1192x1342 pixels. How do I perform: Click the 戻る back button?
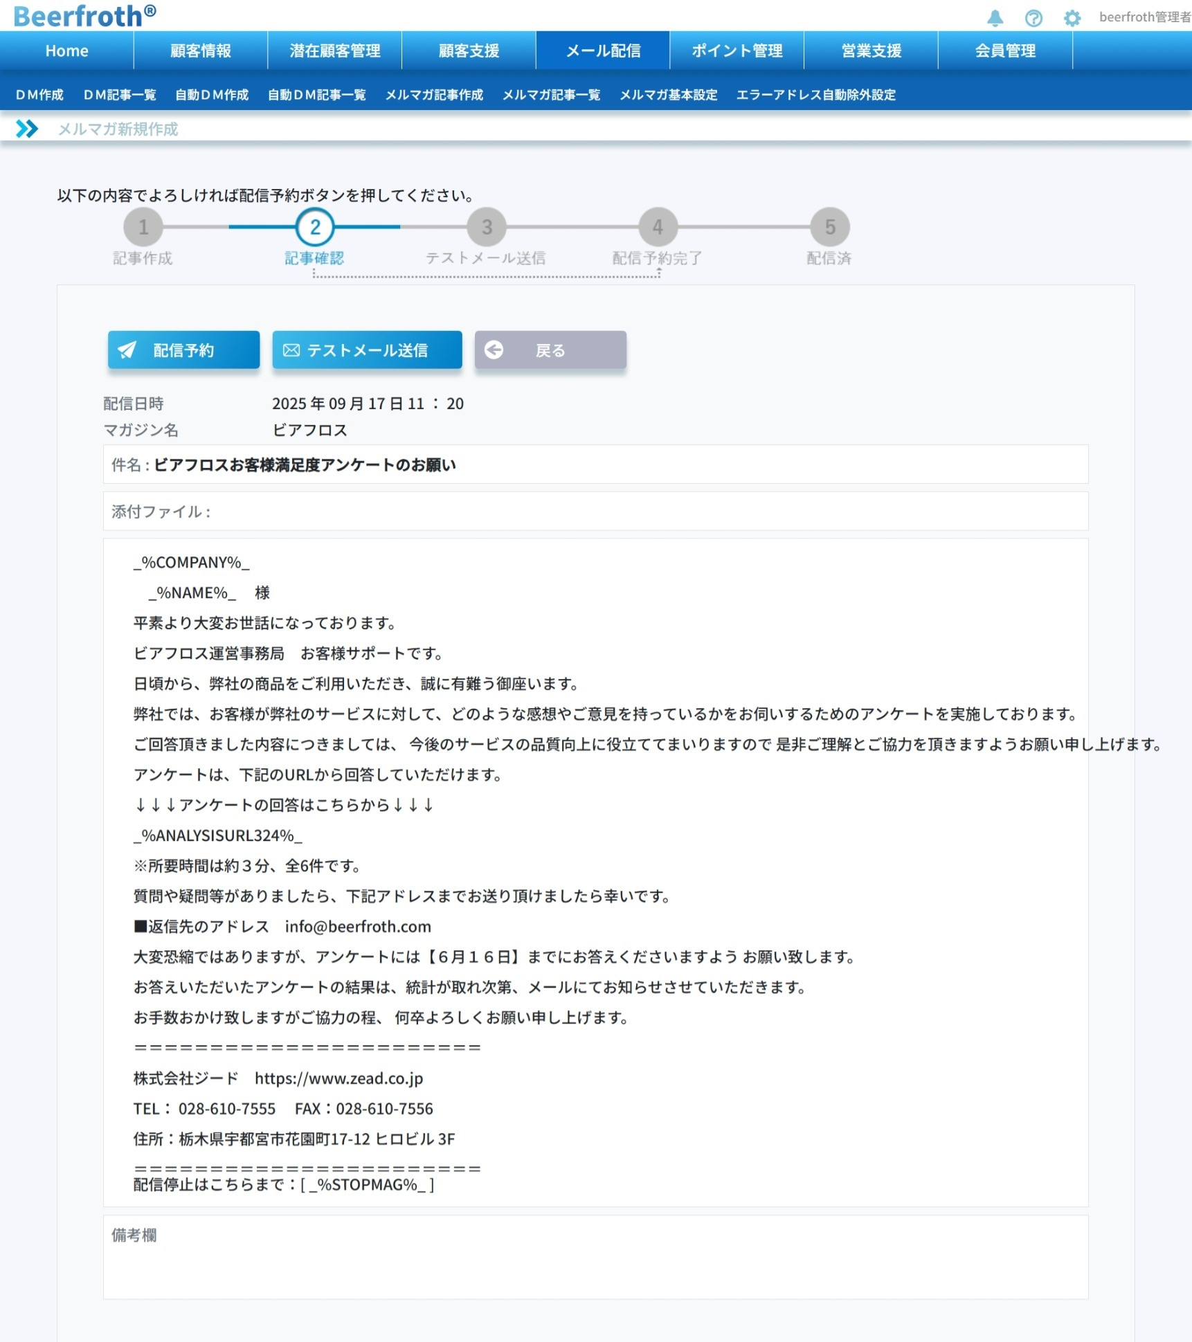550,350
